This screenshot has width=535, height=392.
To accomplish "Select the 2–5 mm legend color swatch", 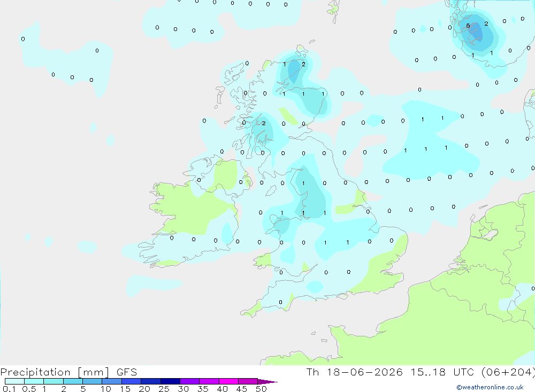I will click(x=73, y=381).
